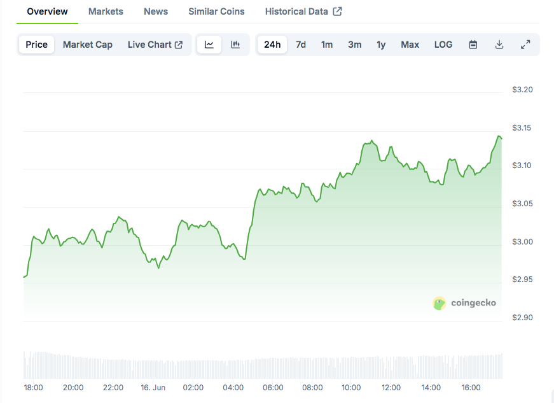
Task: Go to the Similar Coins tab
Action: click(x=216, y=11)
